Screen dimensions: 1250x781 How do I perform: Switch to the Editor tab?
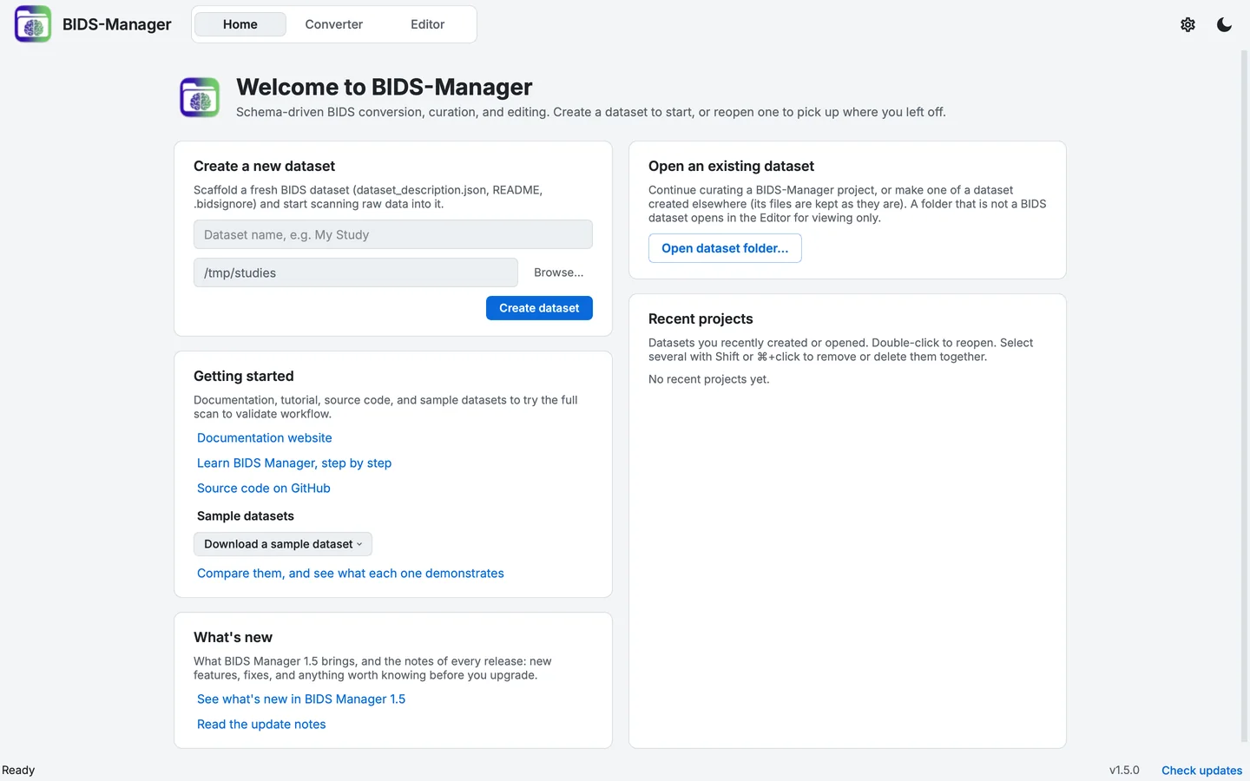point(428,24)
